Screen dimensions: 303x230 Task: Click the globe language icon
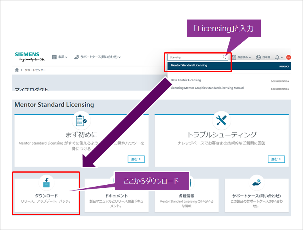click(x=258, y=57)
